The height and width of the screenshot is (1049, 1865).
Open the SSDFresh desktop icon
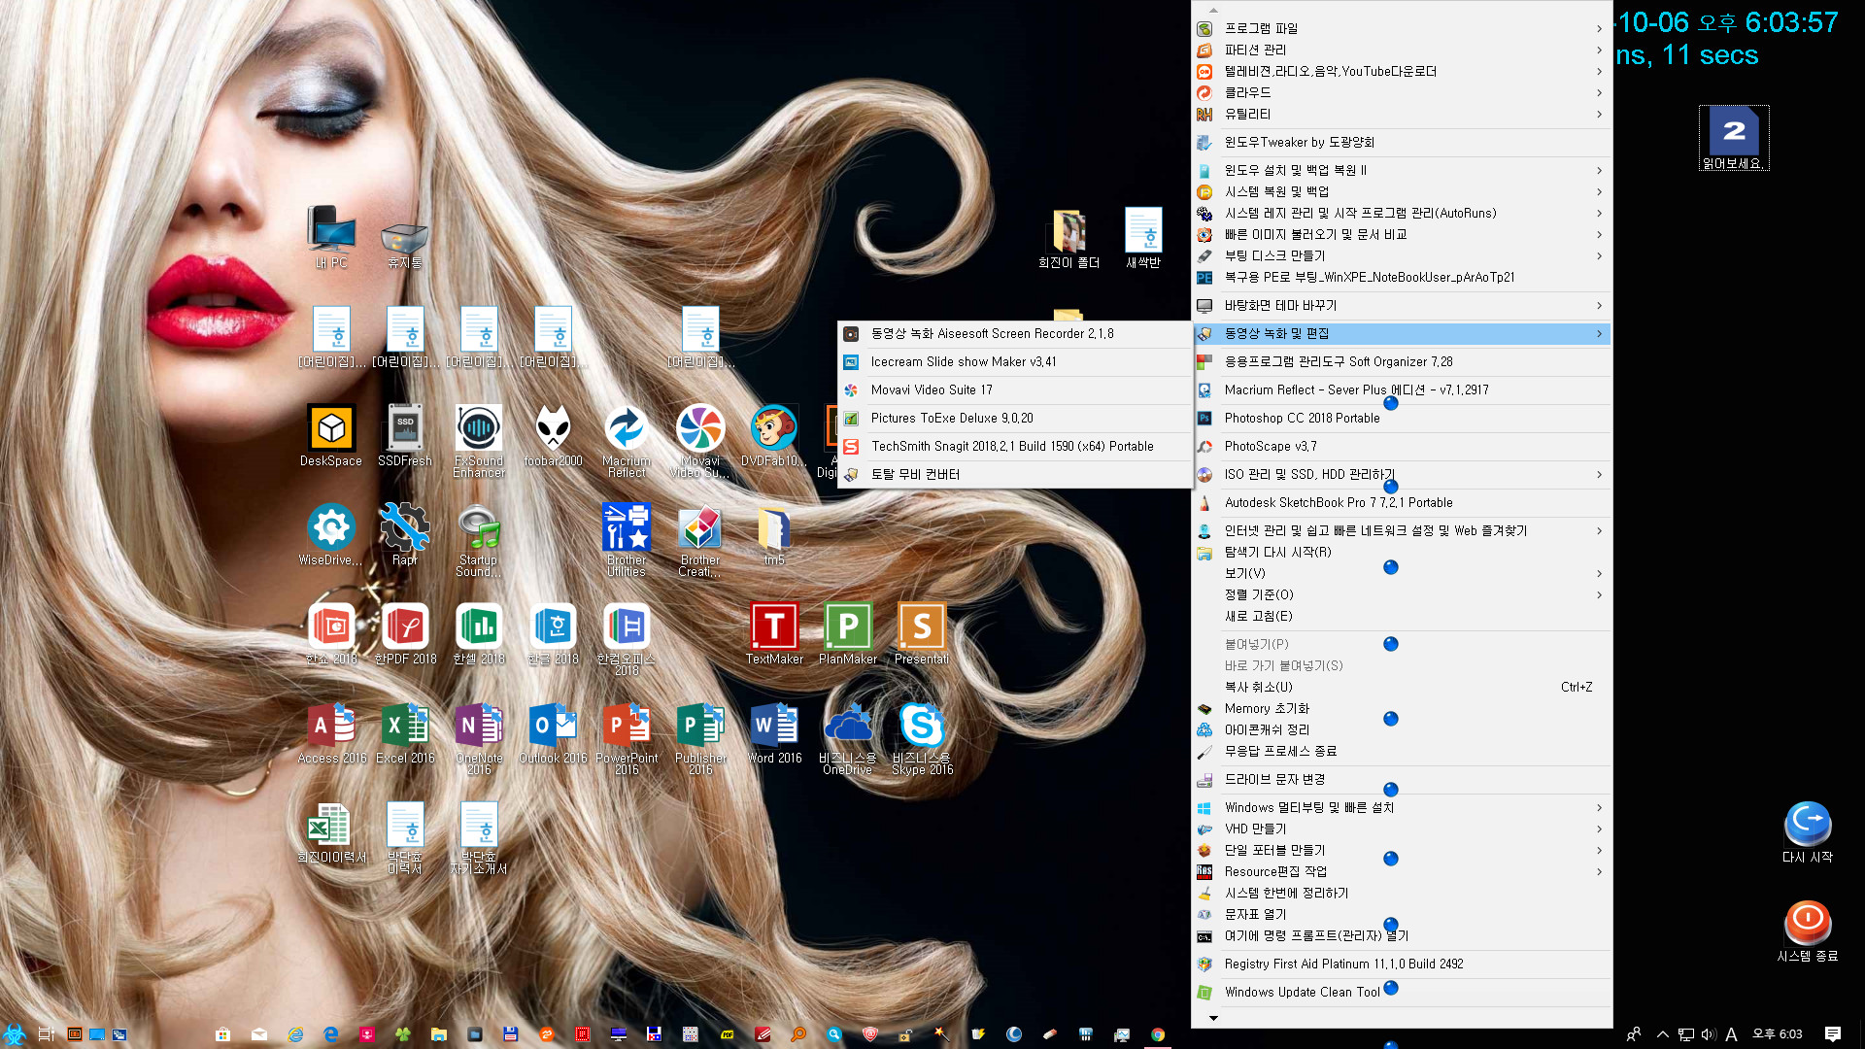coord(405,435)
